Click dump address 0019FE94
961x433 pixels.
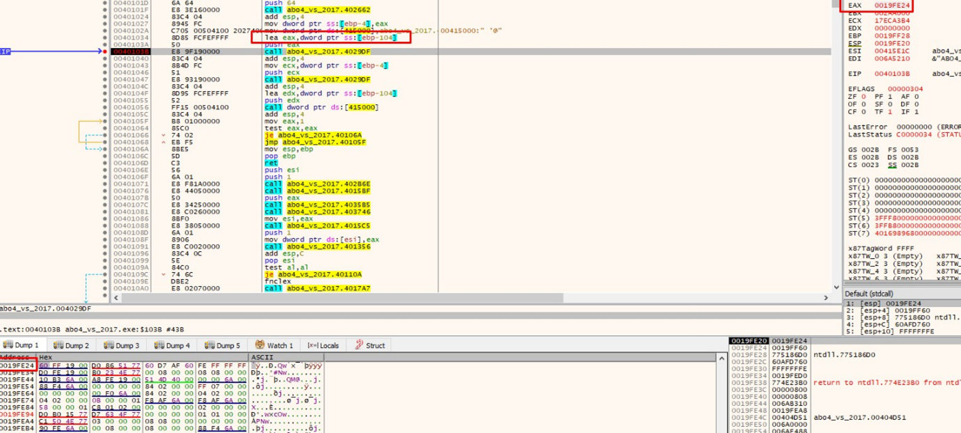coord(17,414)
